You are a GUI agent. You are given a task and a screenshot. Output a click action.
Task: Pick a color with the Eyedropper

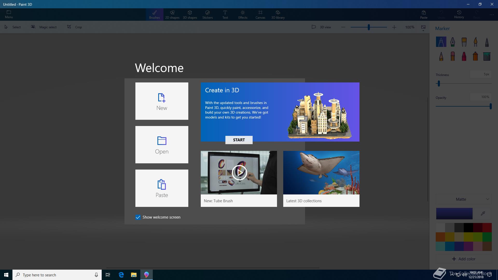483,214
